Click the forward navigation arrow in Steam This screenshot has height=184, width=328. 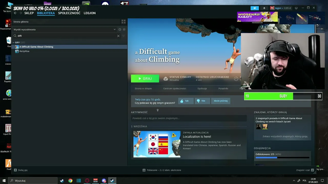click(x=20, y=13)
